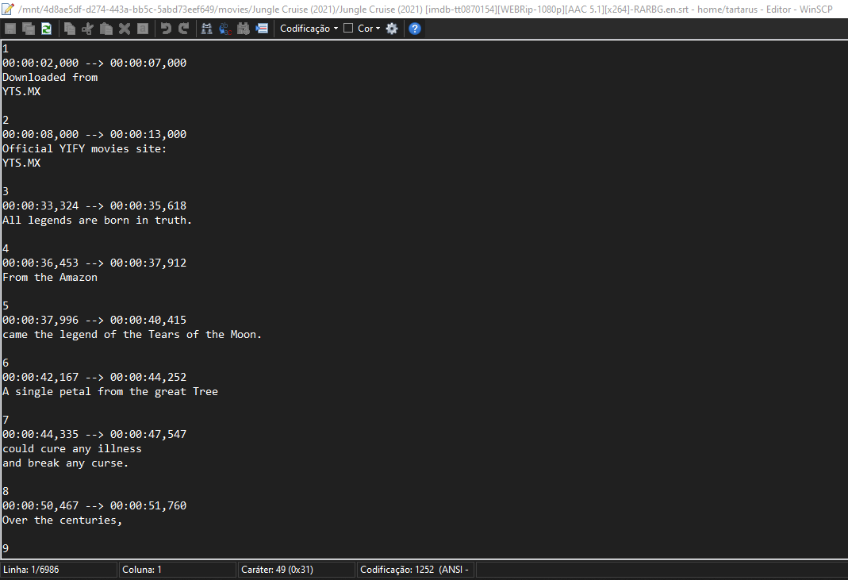Click the Find Next icon
Image resolution: width=848 pixels, height=580 pixels.
pyautogui.click(x=244, y=29)
